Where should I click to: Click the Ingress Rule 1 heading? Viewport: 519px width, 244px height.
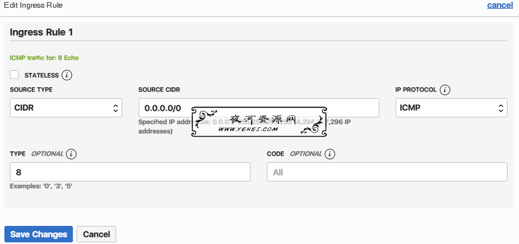(x=42, y=32)
